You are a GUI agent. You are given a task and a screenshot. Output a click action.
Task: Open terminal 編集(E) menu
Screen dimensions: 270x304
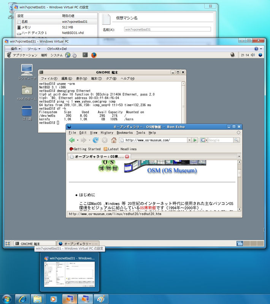pyautogui.click(x=67, y=79)
